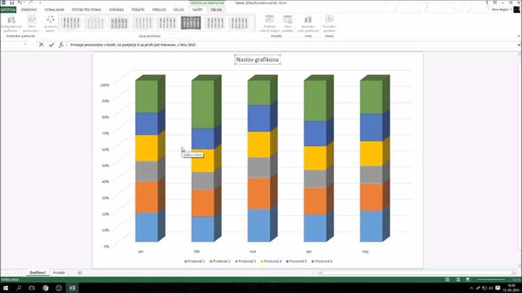
Task: Expand the Name Box dropdown
Action: click(25, 45)
